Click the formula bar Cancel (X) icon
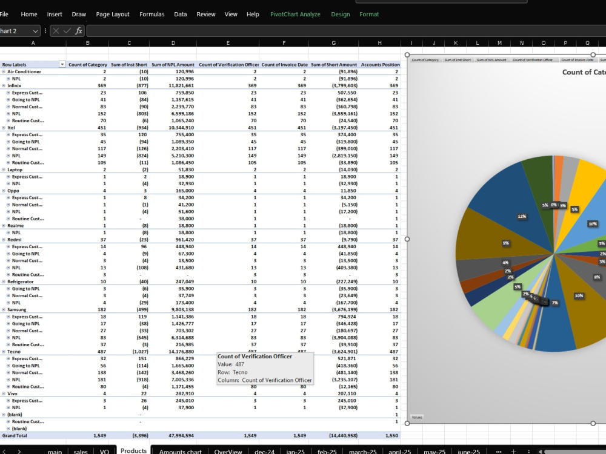606x454 pixels. click(56, 31)
